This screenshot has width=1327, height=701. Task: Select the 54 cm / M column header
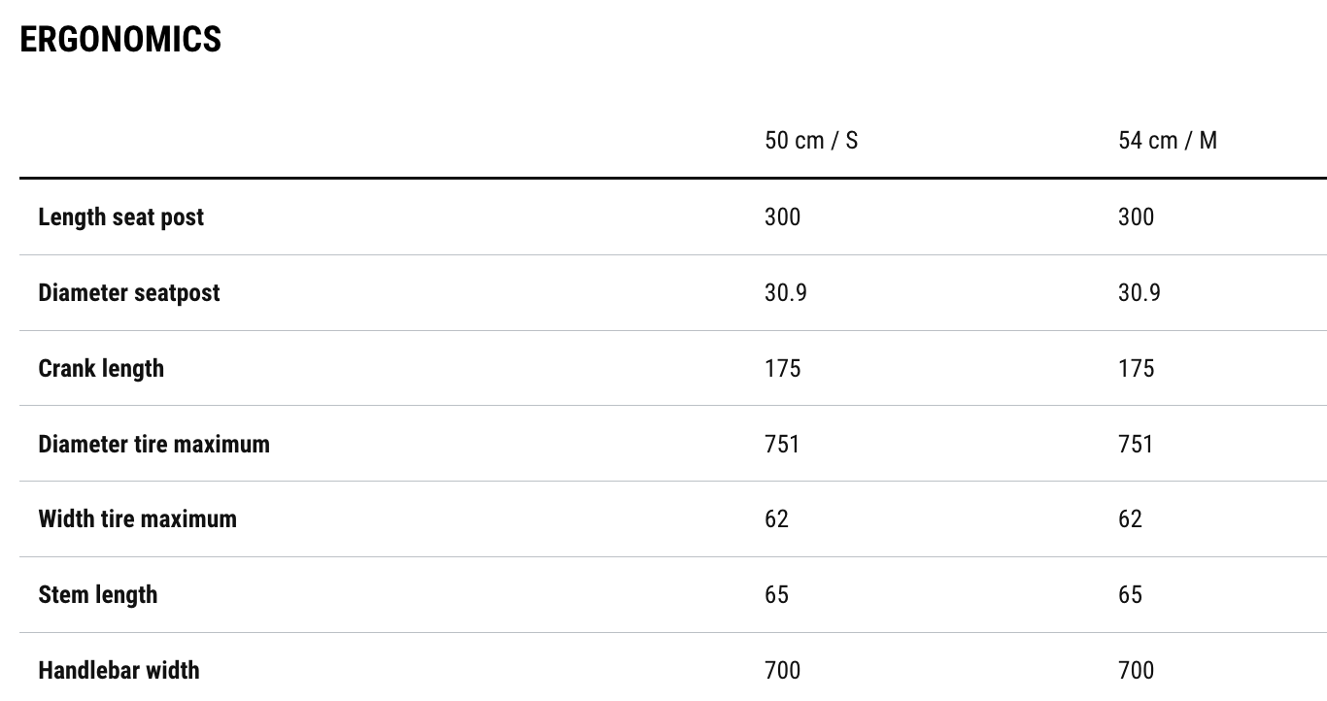[x=1167, y=141]
